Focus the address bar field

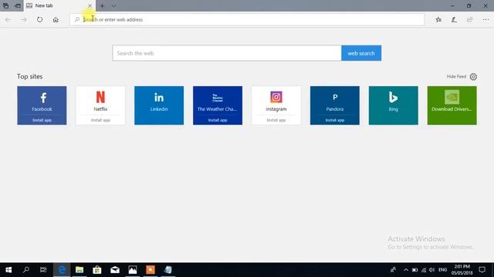(247, 19)
